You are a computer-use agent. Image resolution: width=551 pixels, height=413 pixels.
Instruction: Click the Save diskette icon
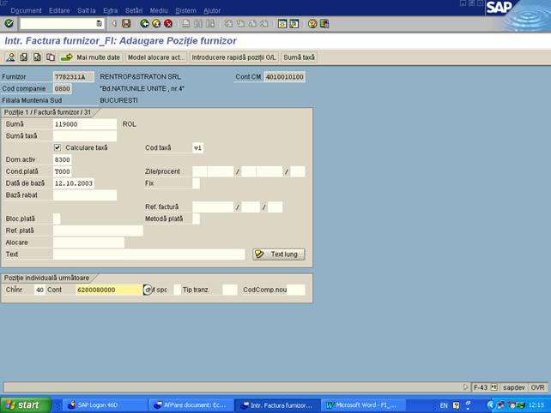126,24
